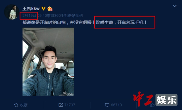Viewport: 182px width, 110px height.
Task: Click the 收藏 label
Action: (24, 105)
